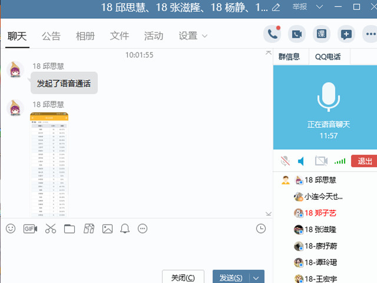Open the classroom (课) mode icon

tap(322, 34)
